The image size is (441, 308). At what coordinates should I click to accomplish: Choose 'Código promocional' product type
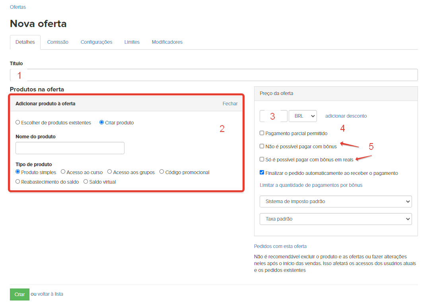click(162, 172)
